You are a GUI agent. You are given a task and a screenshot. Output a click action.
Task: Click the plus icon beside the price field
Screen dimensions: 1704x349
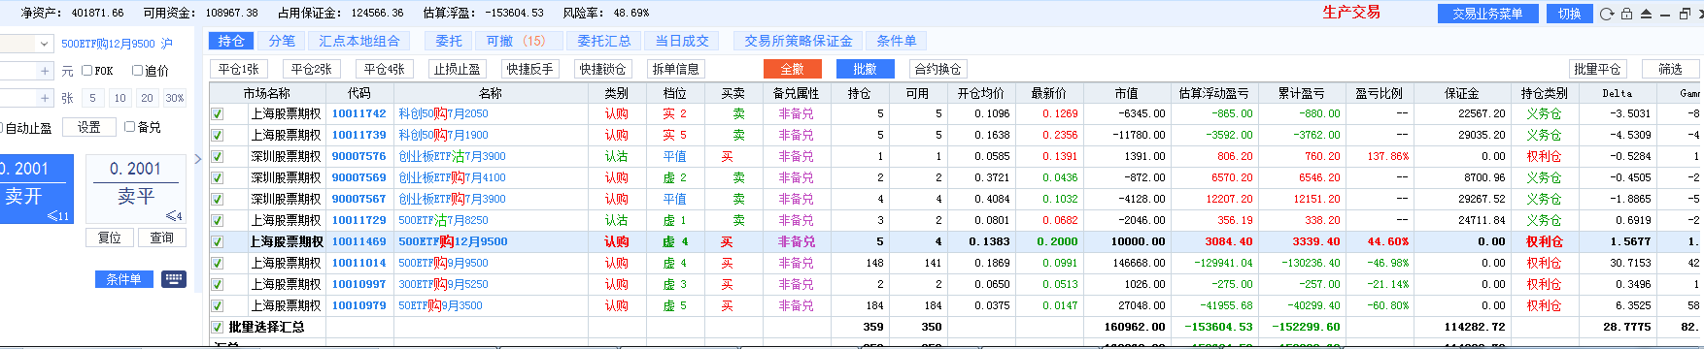[x=45, y=71]
